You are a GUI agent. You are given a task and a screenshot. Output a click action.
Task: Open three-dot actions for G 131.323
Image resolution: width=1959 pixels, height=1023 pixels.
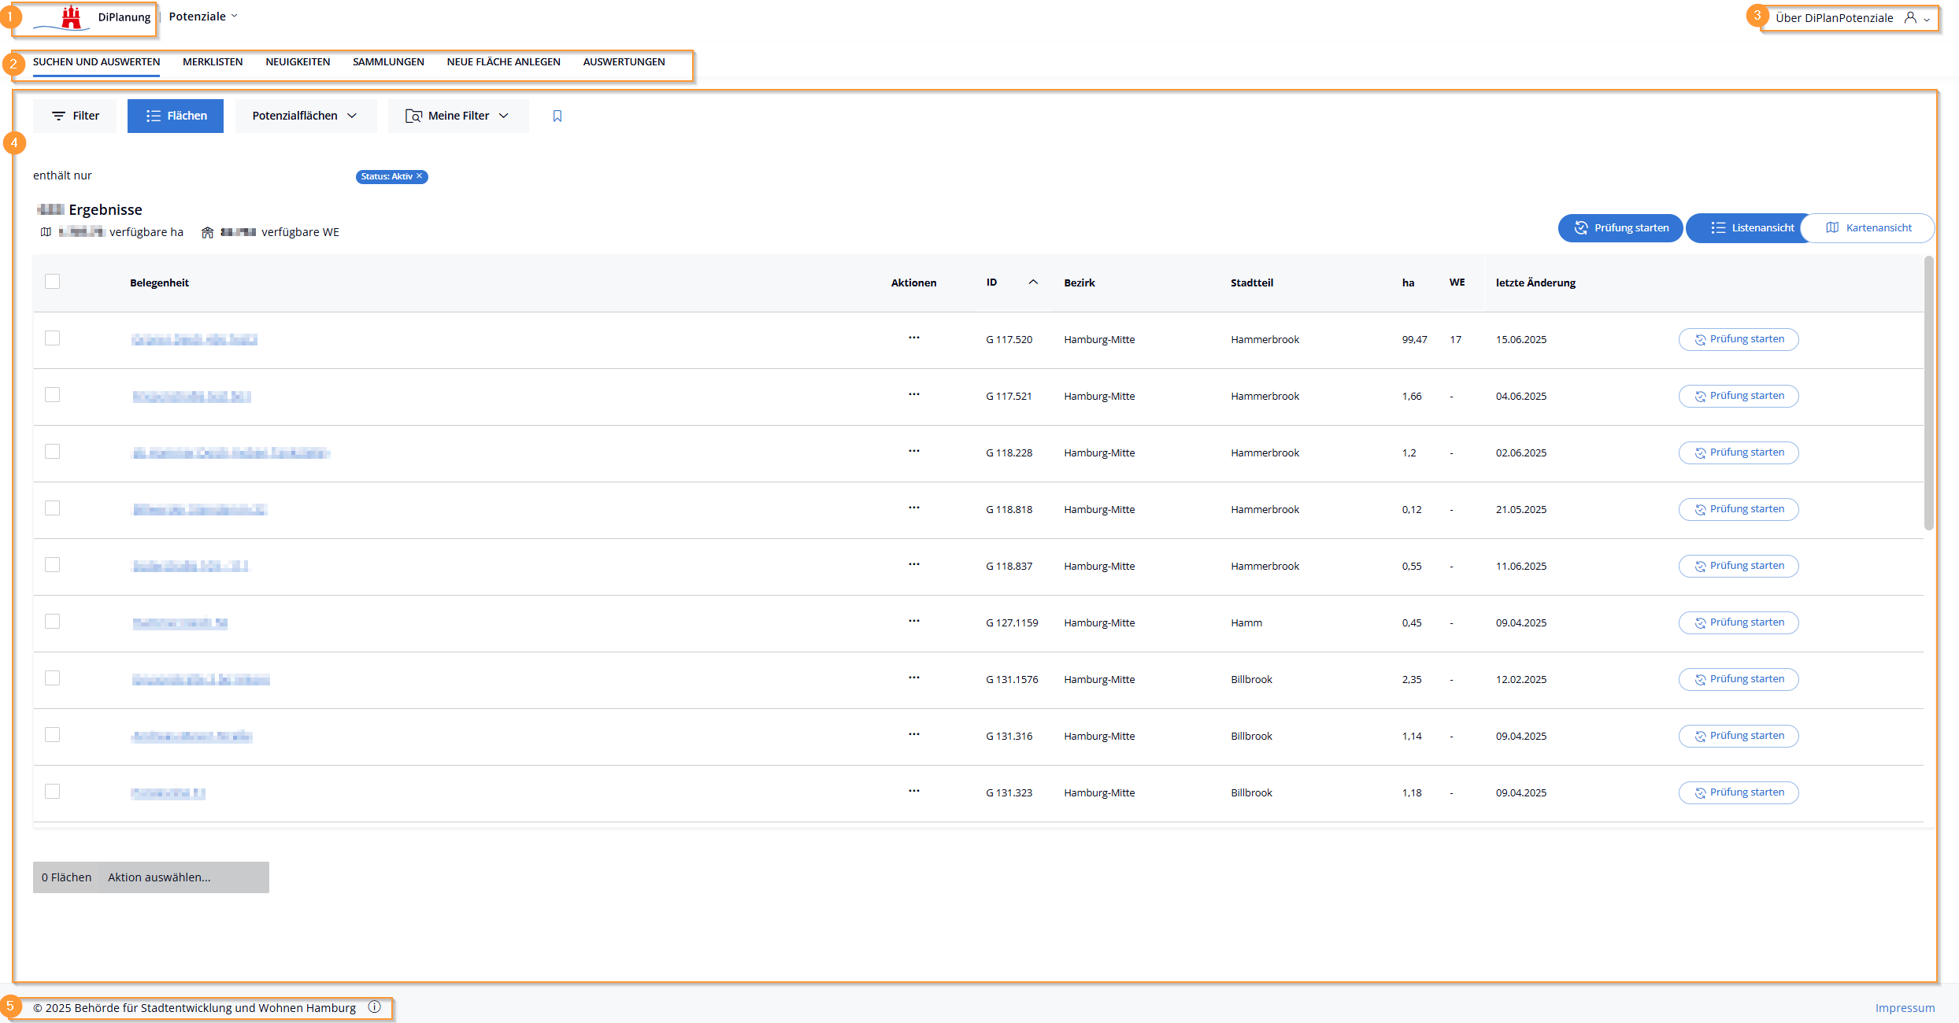click(913, 791)
